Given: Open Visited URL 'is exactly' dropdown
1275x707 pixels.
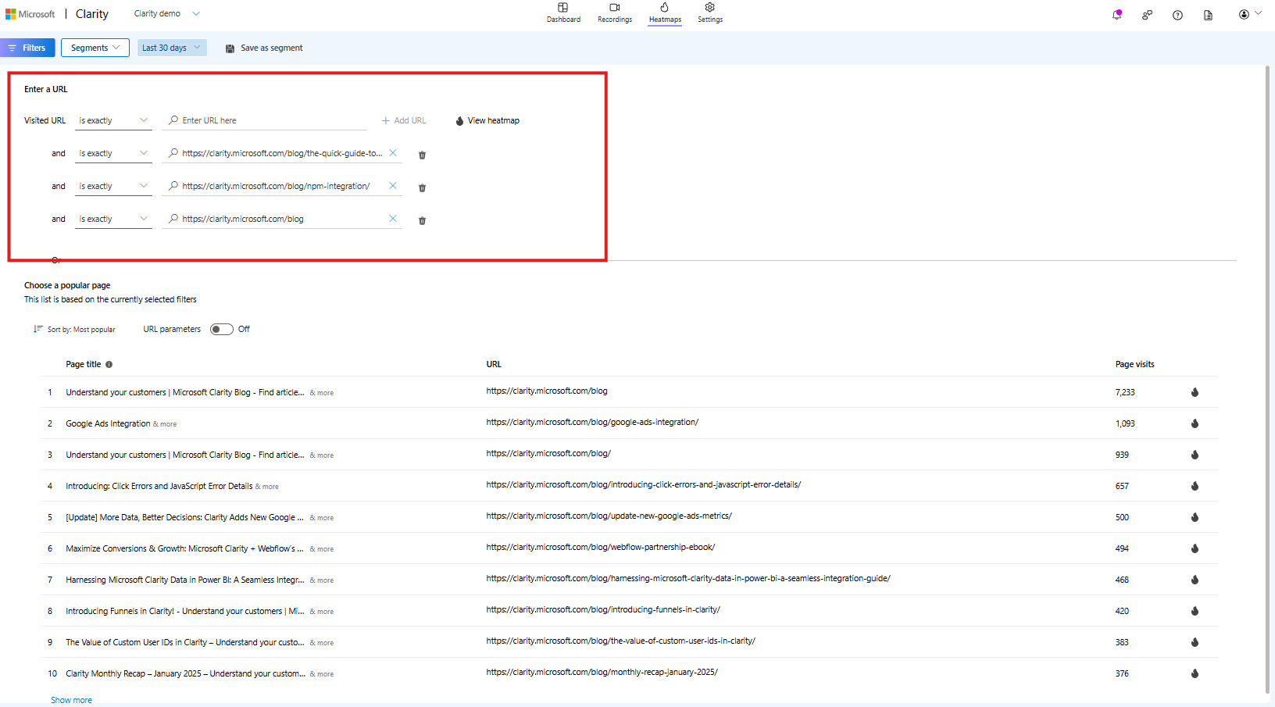Looking at the screenshot, I should (x=113, y=120).
